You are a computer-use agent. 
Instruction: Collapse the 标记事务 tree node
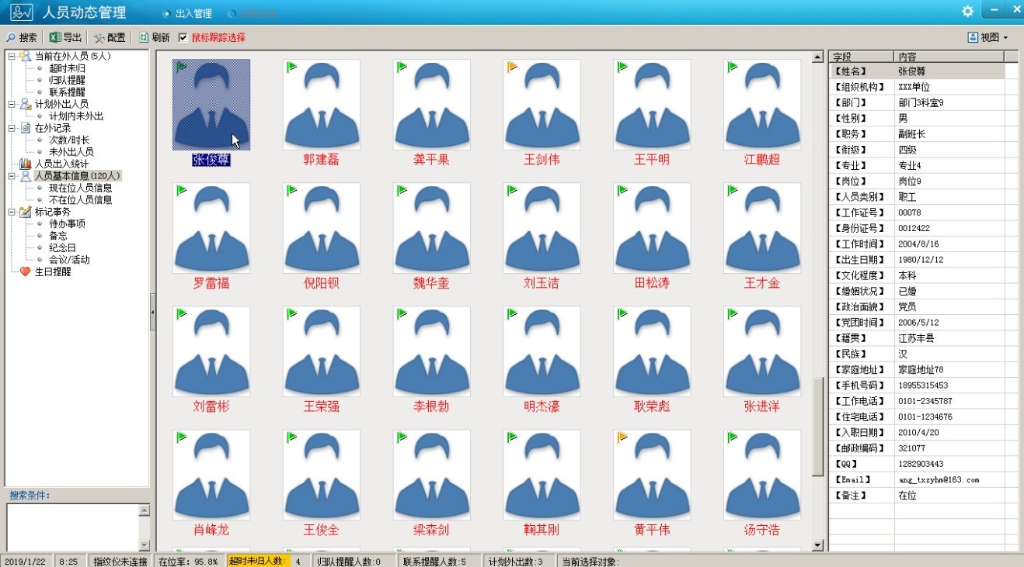click(12, 212)
